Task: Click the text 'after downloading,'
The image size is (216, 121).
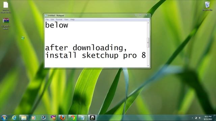Action: (86, 48)
